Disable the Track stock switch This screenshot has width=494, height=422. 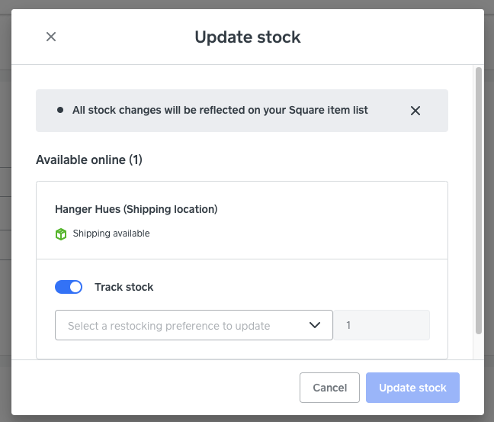(69, 287)
